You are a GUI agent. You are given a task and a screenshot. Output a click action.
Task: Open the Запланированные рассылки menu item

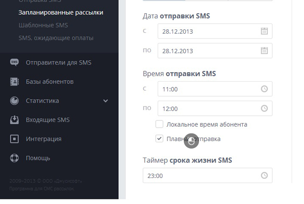click(61, 13)
